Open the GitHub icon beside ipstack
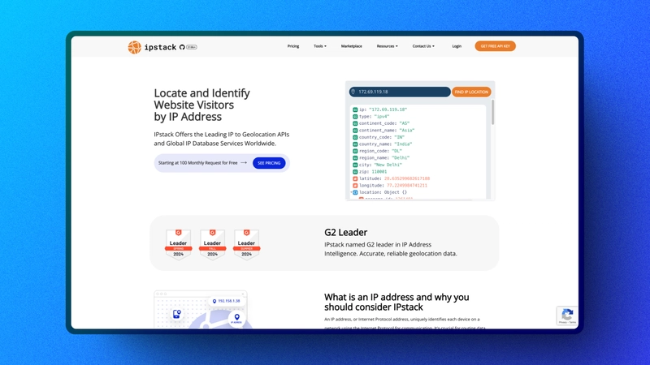This screenshot has height=365, width=650. pyautogui.click(x=182, y=47)
